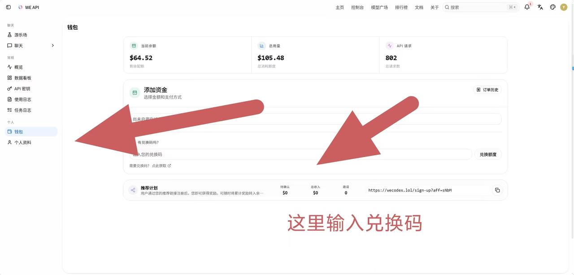574x275 pixels.
Task: Click the $64.52 balance value
Action: click(x=141, y=58)
